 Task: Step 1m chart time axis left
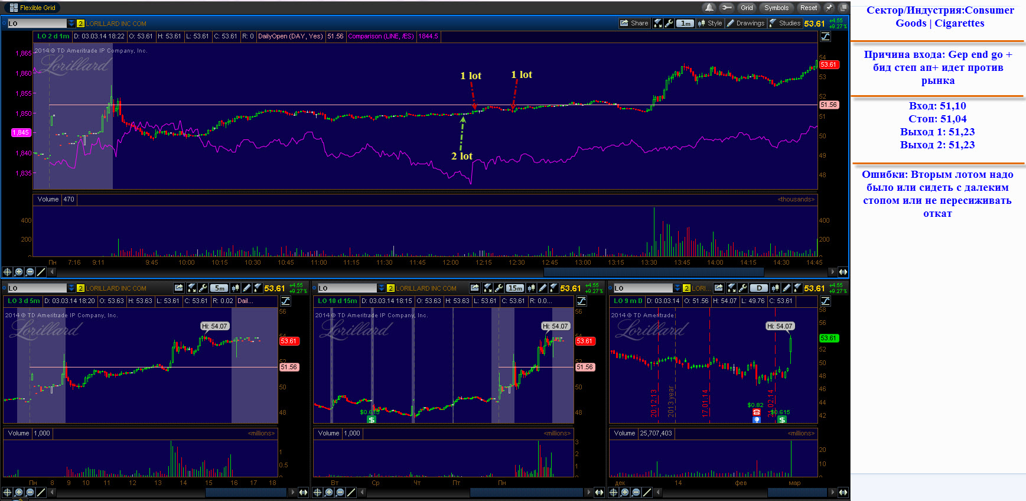point(52,272)
